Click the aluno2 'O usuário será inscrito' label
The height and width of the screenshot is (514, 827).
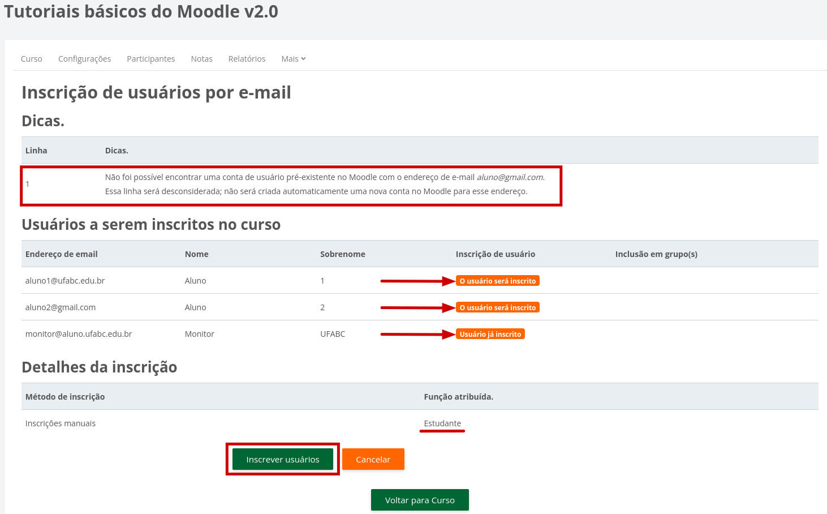pos(497,307)
